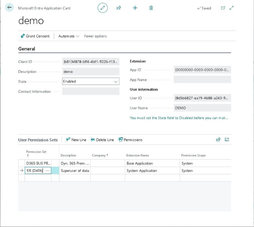Image resolution: width=254 pixels, height=227 pixels.
Task: Click the Superuser of data cell
Action: (75, 170)
